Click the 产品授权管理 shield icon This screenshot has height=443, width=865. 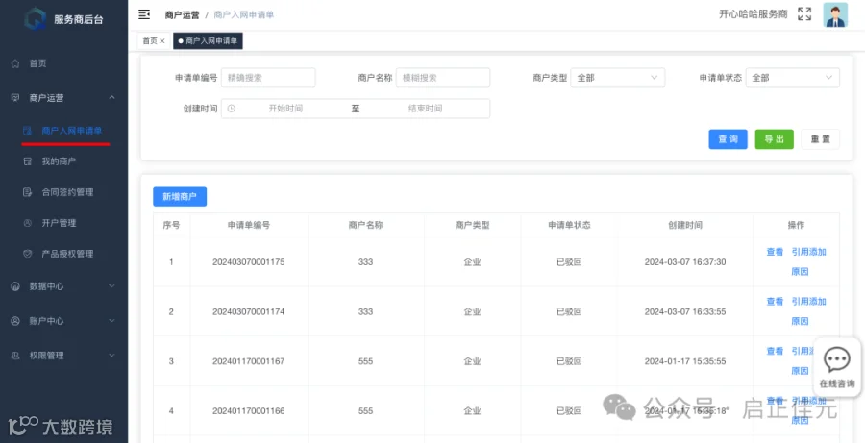coord(28,254)
